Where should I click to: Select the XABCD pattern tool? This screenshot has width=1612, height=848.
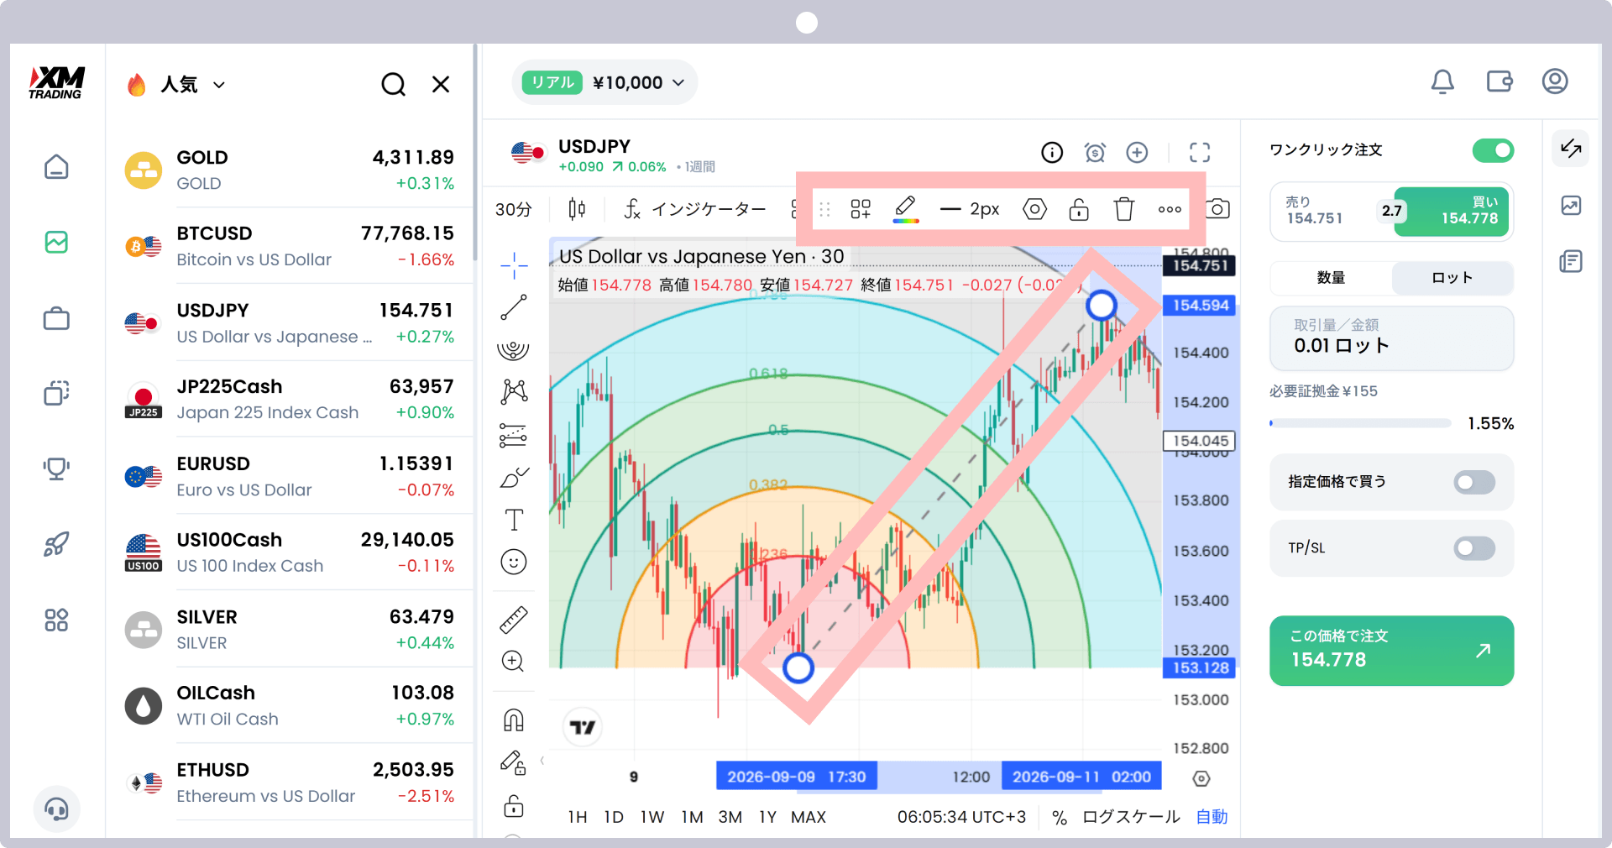(x=514, y=391)
